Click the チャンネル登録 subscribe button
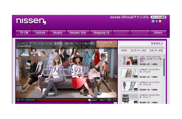Image resolution: width=182 pixels, height=119 pixels. click(158, 17)
